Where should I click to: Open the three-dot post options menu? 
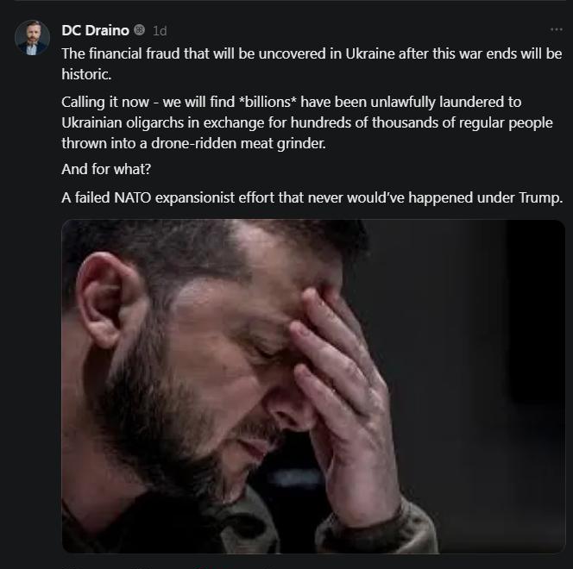557,29
